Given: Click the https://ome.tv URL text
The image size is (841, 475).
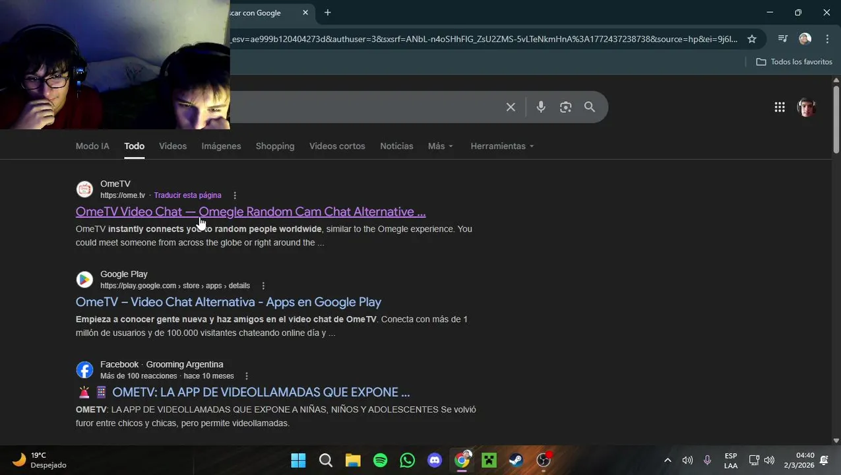Looking at the screenshot, I should (x=123, y=195).
